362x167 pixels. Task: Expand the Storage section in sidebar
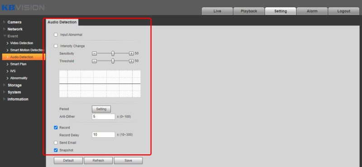click(14, 85)
